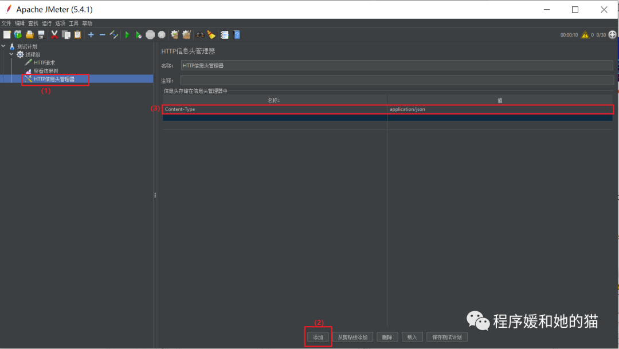Select the 线程组 gear node
Screen dimensions: 619x349
click(x=29, y=55)
